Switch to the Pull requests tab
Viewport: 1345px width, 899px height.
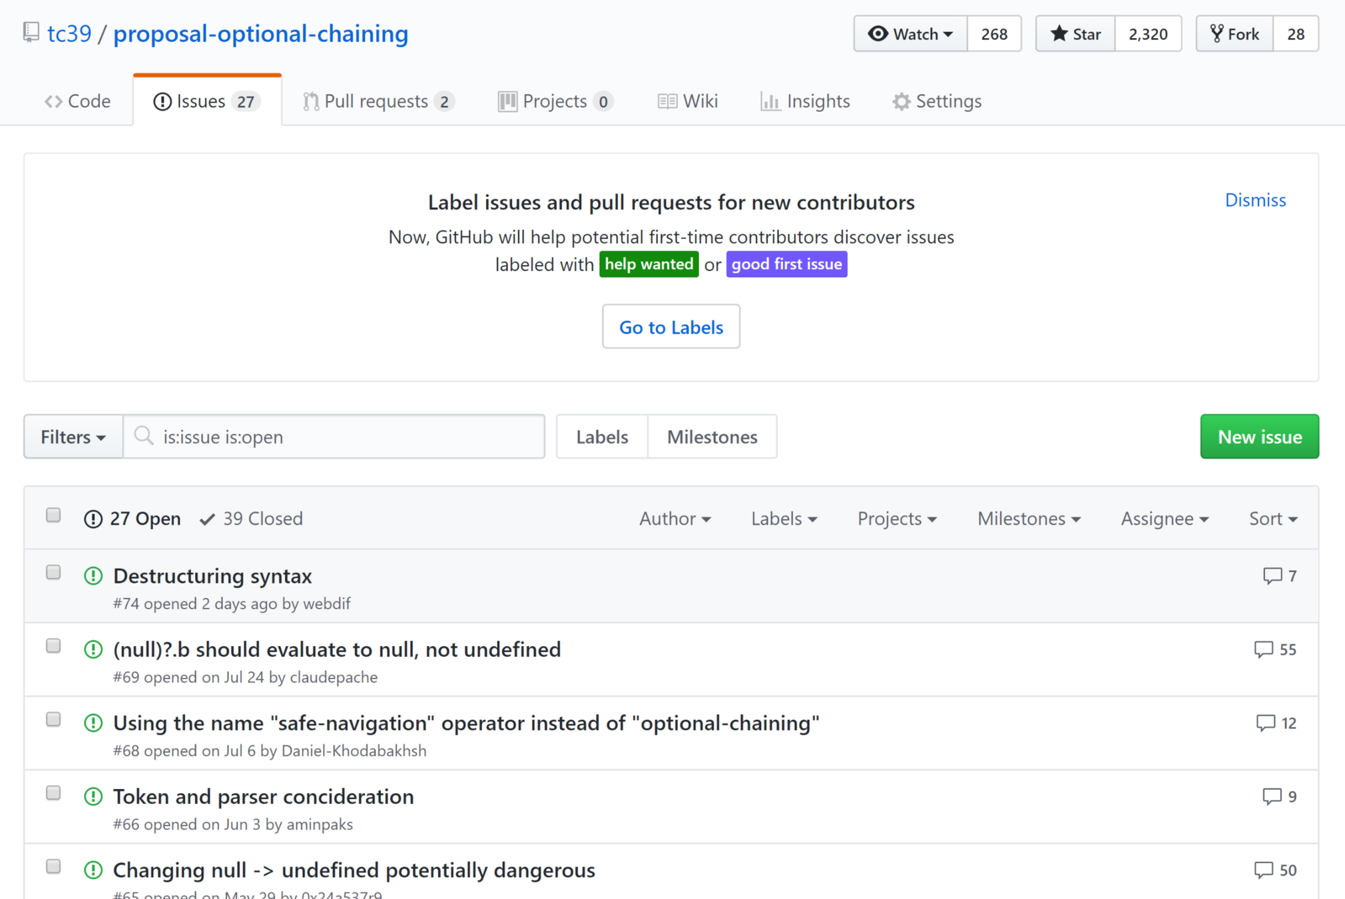(378, 101)
